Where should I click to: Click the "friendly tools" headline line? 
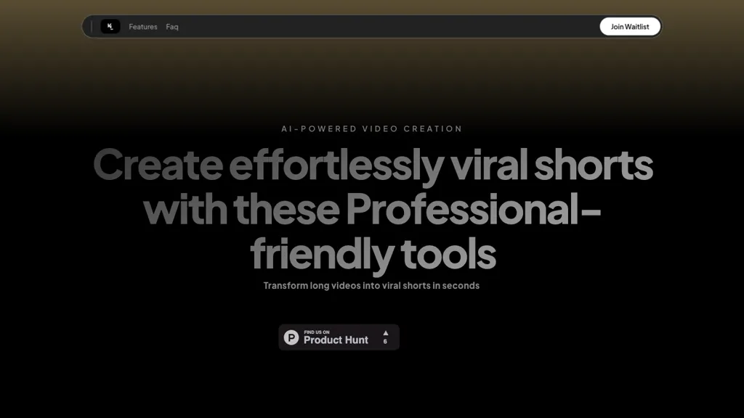(372, 254)
